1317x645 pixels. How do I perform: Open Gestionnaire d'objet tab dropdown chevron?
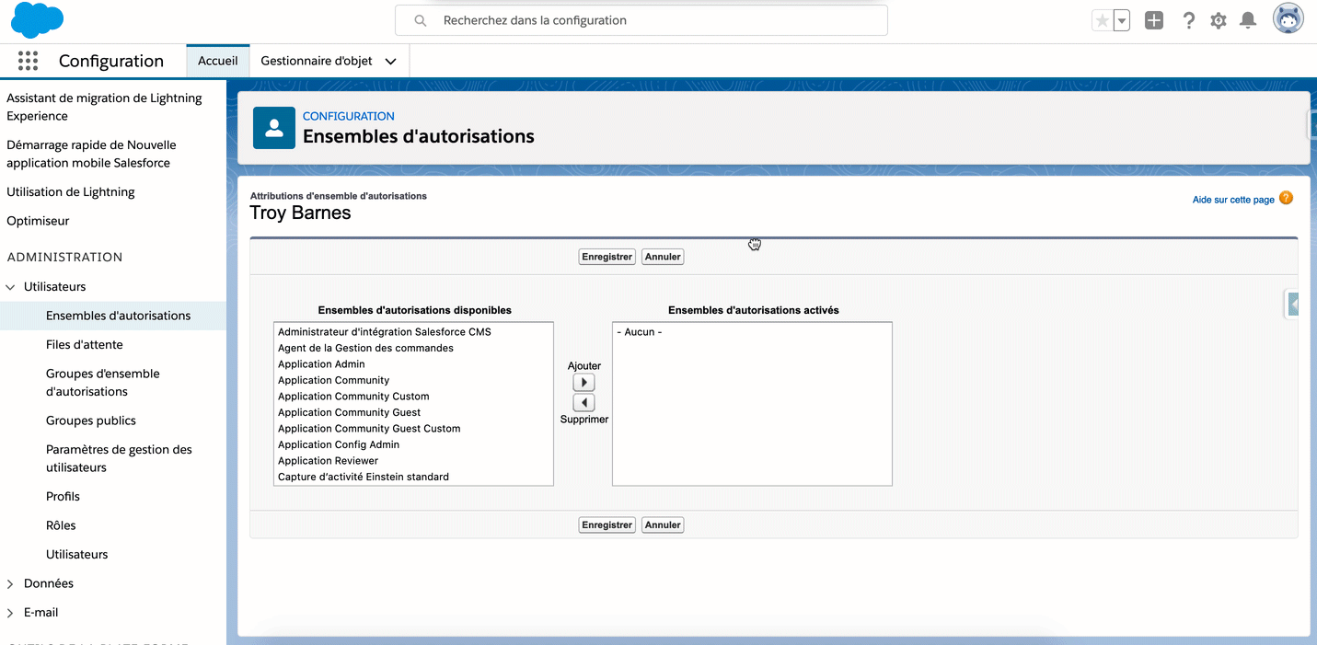tap(390, 62)
